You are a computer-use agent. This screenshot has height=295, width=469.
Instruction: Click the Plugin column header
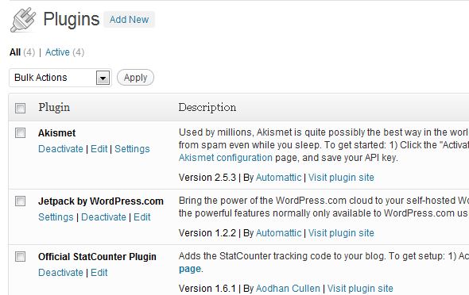[54, 108]
